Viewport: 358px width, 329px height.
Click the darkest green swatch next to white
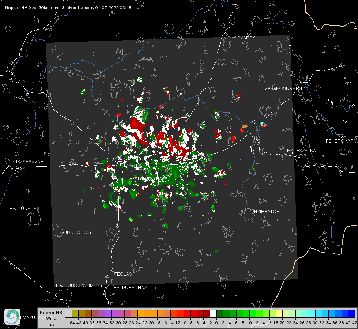click(x=220, y=314)
